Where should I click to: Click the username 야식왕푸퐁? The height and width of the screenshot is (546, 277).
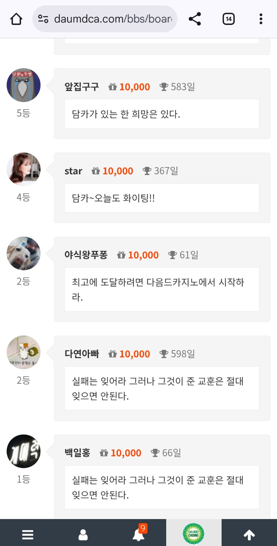(86, 255)
